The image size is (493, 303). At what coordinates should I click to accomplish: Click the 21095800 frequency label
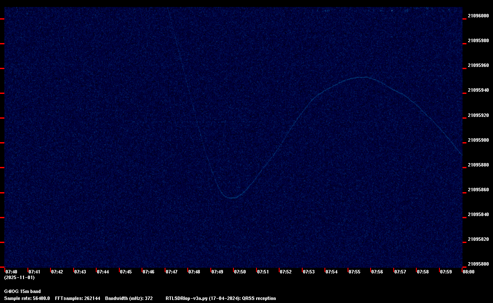pos(478,264)
